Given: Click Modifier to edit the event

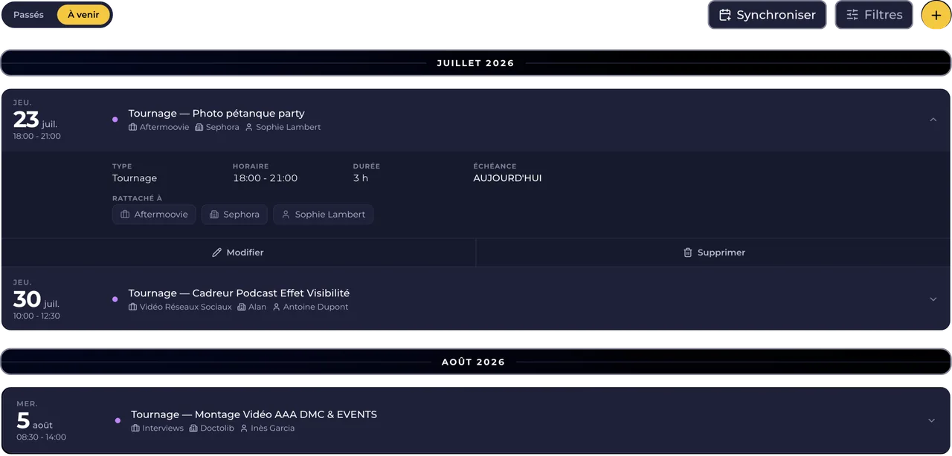Looking at the screenshot, I should tap(238, 253).
